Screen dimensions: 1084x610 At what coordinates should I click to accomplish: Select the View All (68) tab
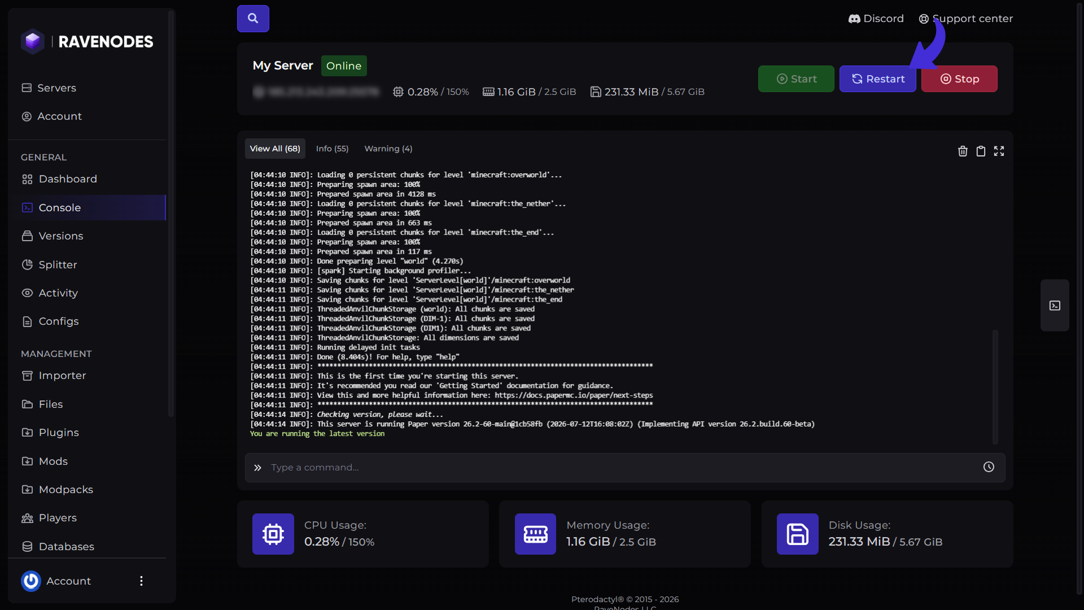tap(275, 149)
